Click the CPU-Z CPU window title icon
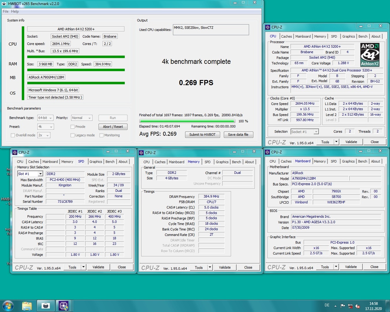The width and height of the screenshot is (390, 312). [x=268, y=27]
